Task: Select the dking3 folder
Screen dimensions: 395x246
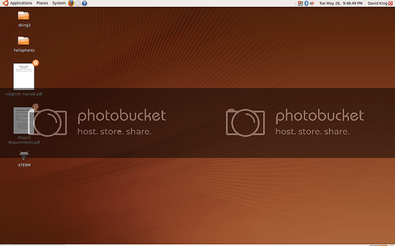Action: [x=23, y=15]
